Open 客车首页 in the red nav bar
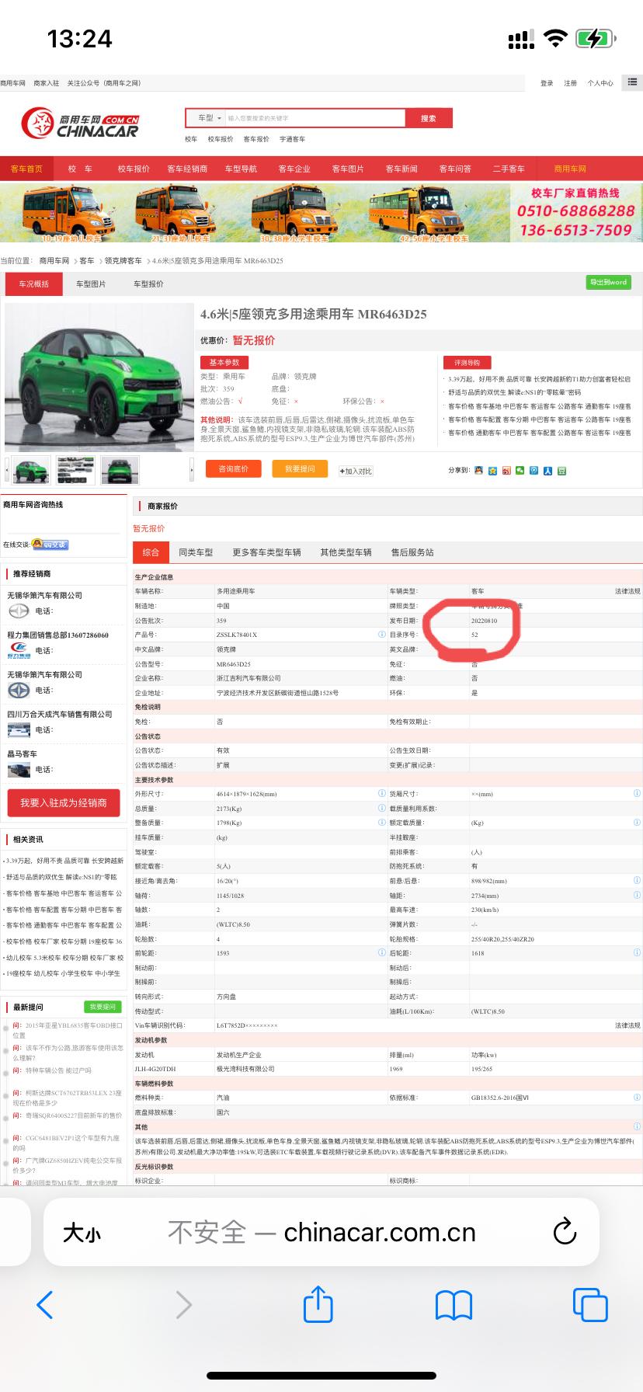Viewport: 643px width, 1392px height. (x=26, y=169)
